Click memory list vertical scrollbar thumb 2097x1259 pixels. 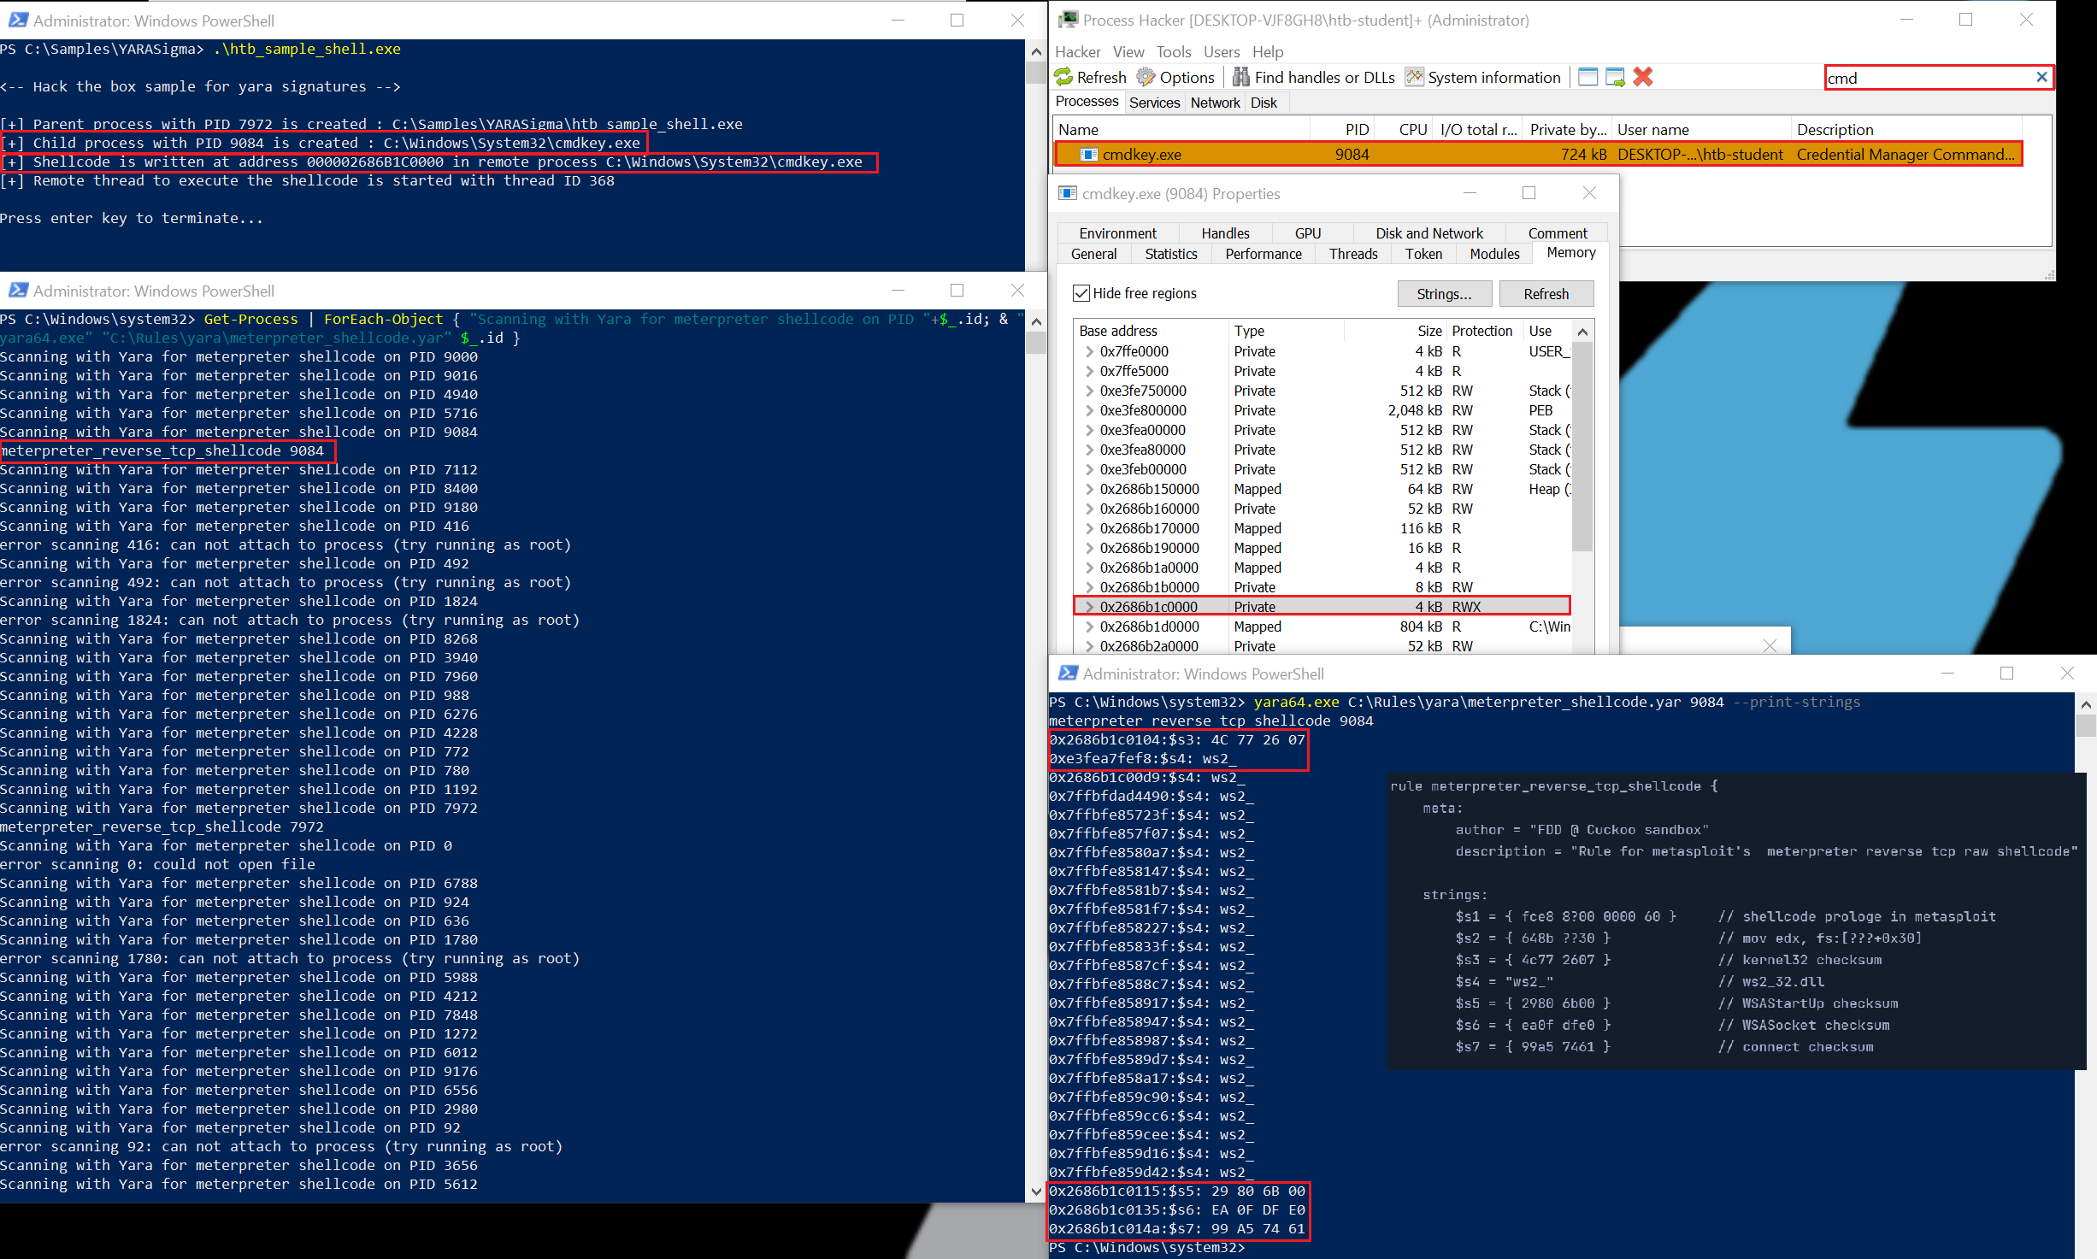1582,446
